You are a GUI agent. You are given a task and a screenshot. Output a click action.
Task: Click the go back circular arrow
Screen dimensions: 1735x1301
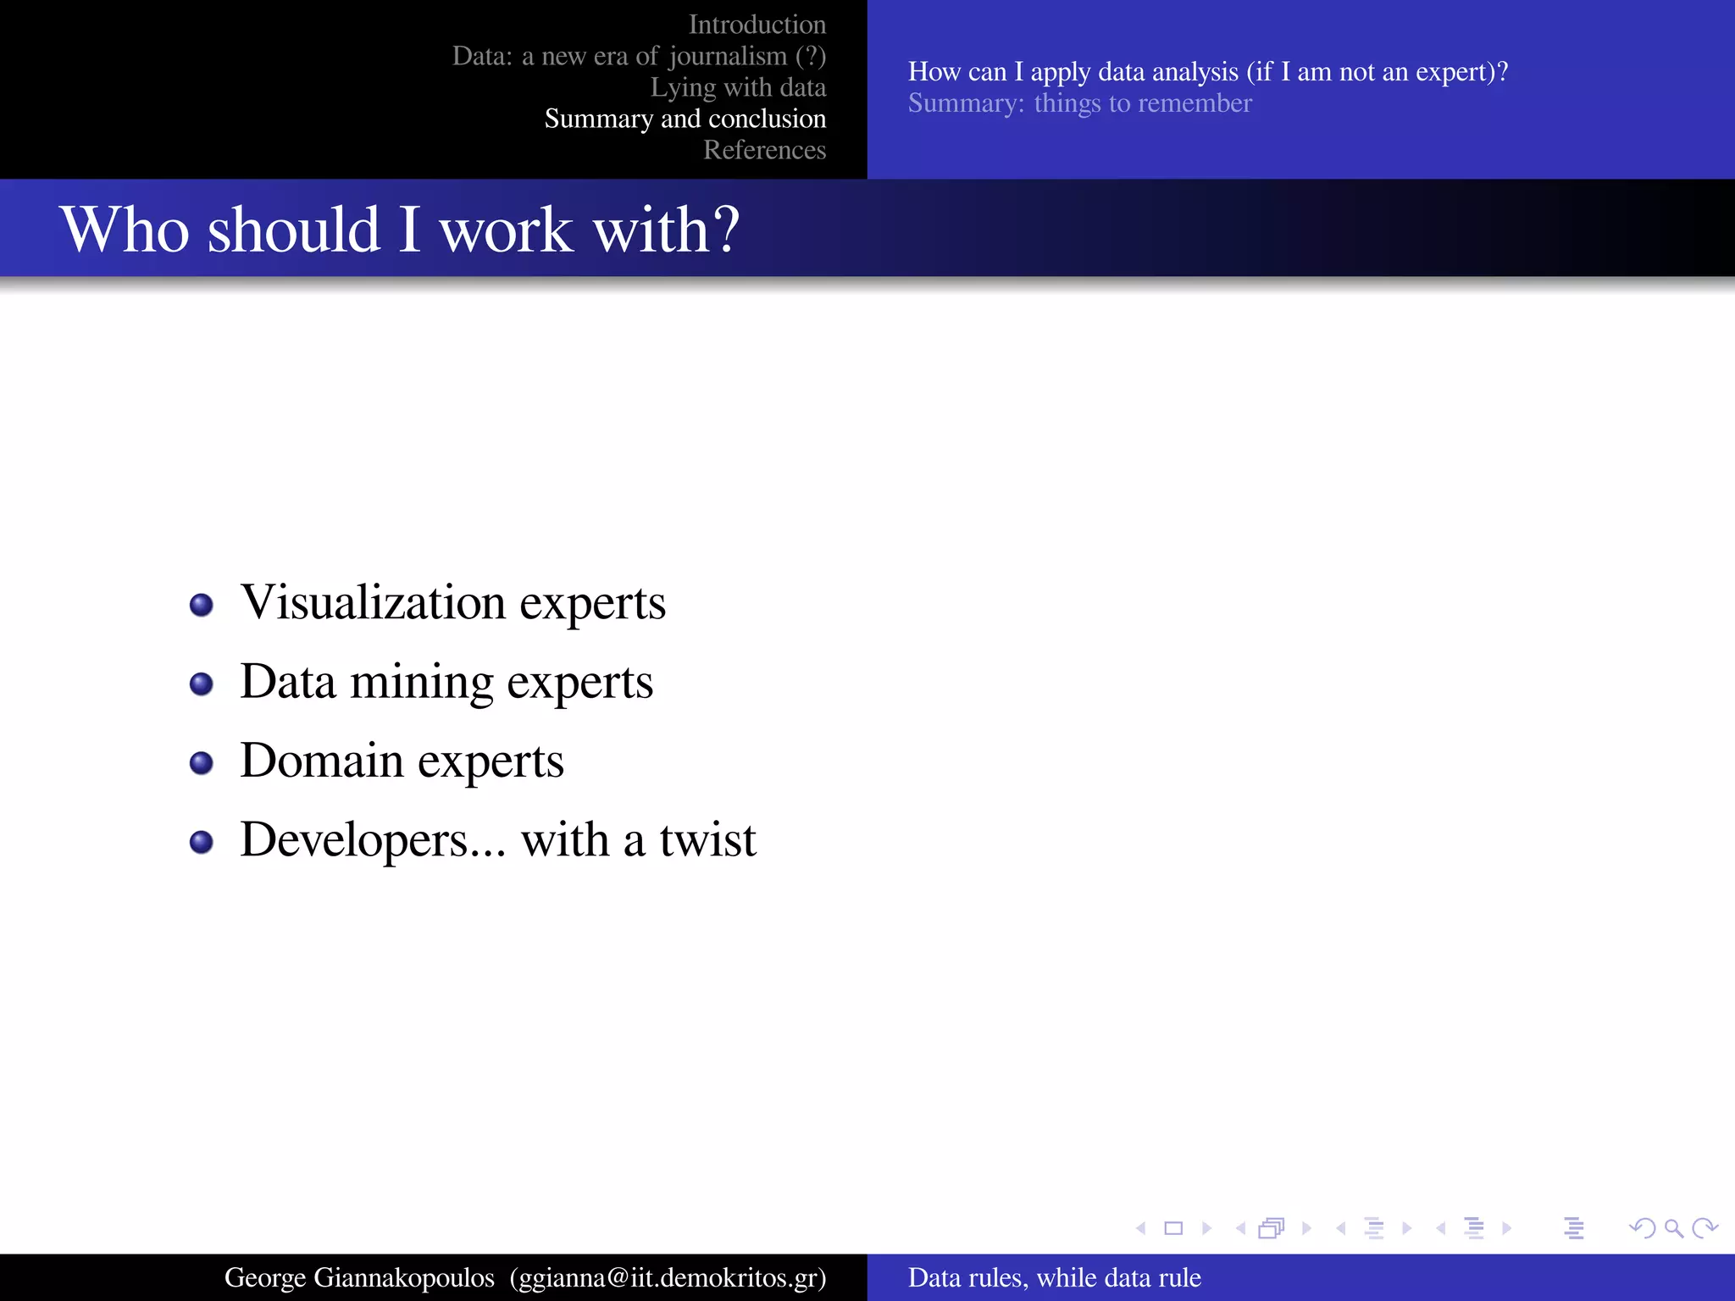pyautogui.click(x=1643, y=1228)
